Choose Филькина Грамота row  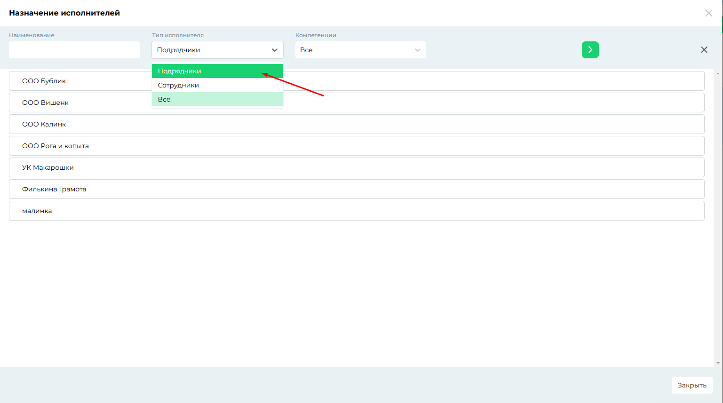pyautogui.click(x=357, y=189)
